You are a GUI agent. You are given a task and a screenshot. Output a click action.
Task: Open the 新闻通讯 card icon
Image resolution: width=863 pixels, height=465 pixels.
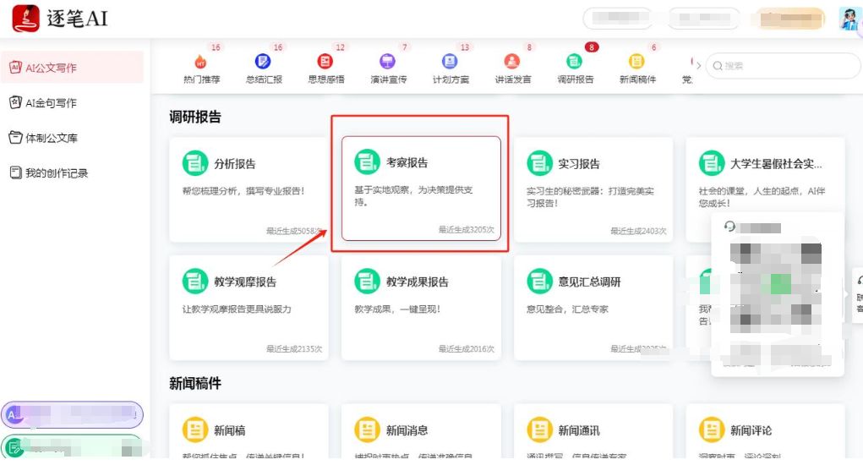point(539,429)
